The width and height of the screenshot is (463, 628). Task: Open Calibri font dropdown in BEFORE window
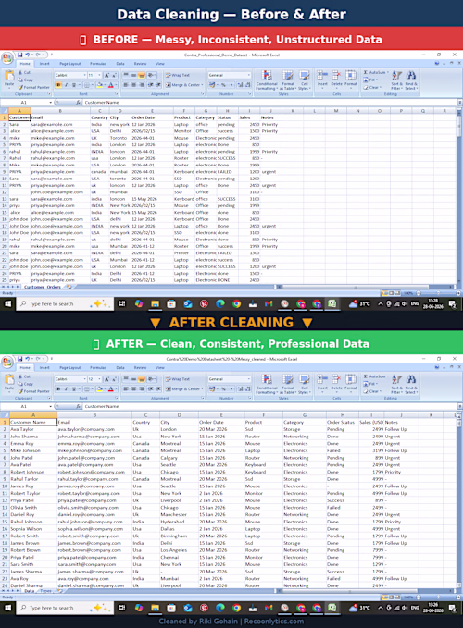click(x=84, y=75)
